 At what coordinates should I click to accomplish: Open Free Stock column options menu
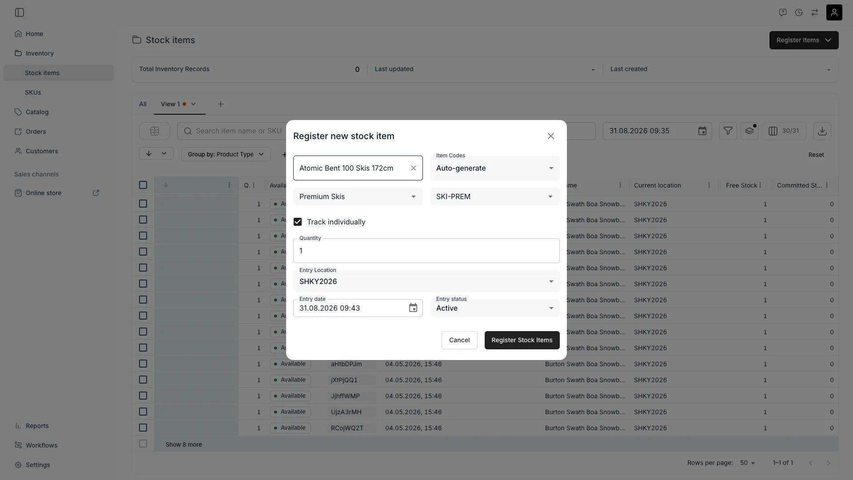pyautogui.click(x=760, y=185)
